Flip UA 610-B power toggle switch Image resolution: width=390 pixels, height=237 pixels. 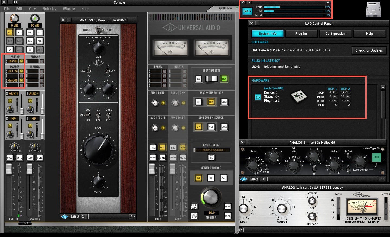(99, 30)
